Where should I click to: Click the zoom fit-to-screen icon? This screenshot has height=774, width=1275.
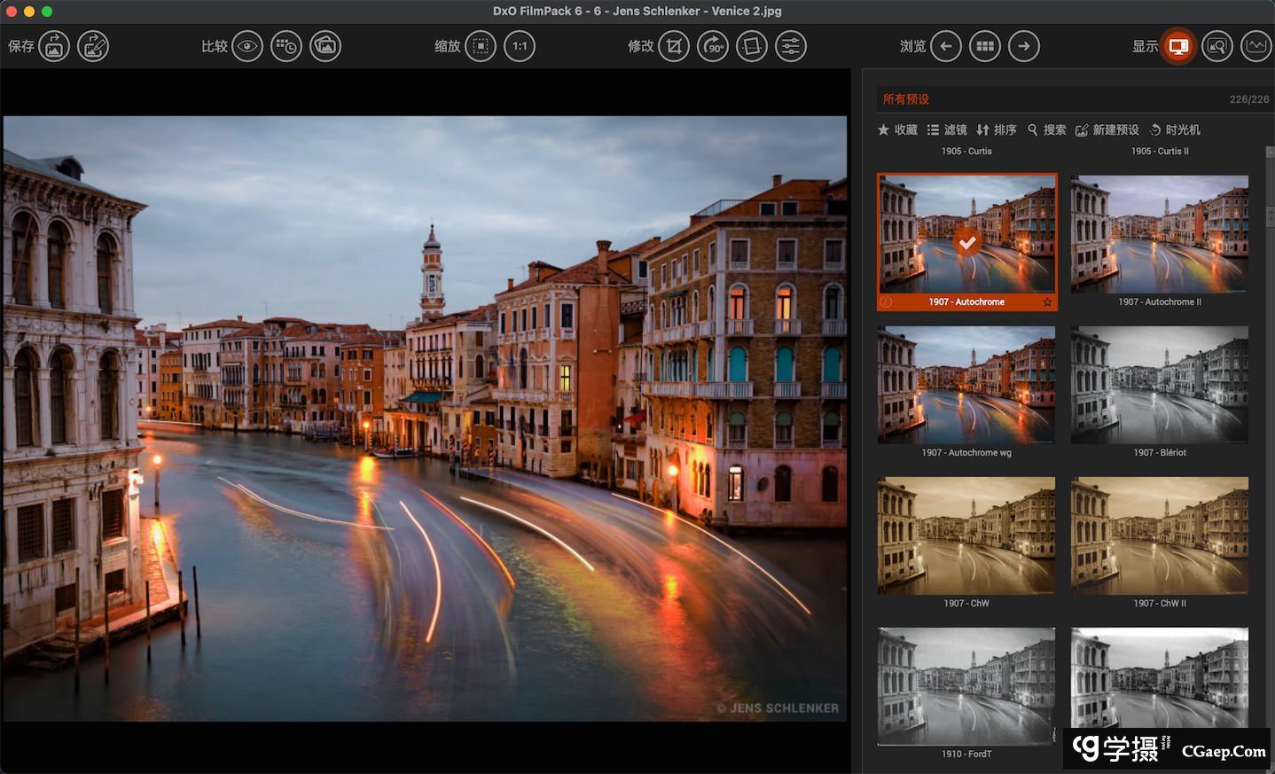point(481,46)
